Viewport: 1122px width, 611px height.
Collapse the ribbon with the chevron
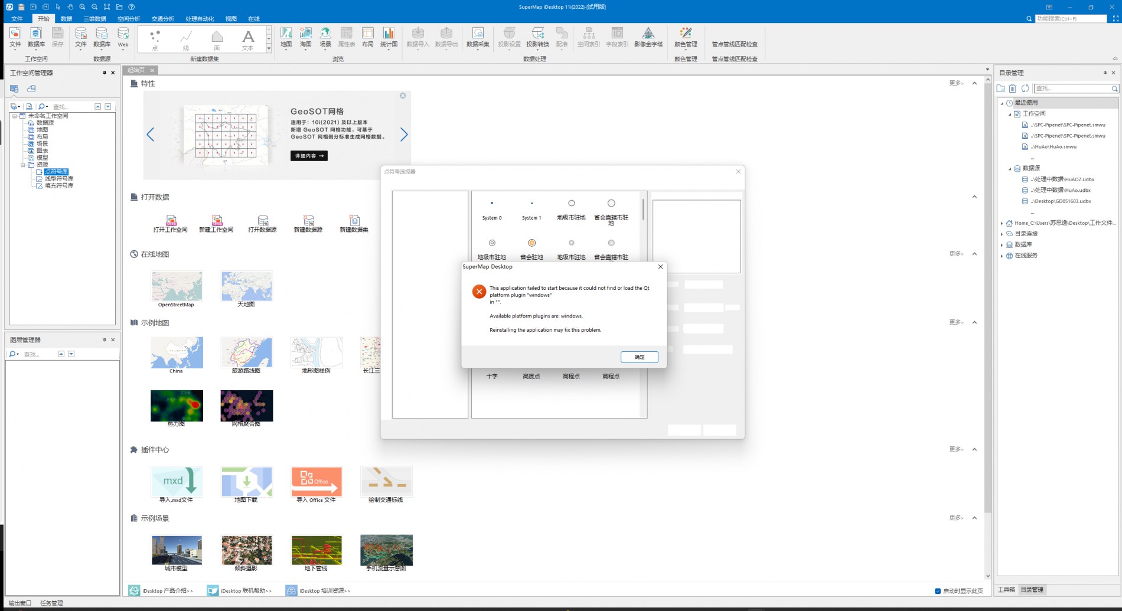(x=1115, y=58)
